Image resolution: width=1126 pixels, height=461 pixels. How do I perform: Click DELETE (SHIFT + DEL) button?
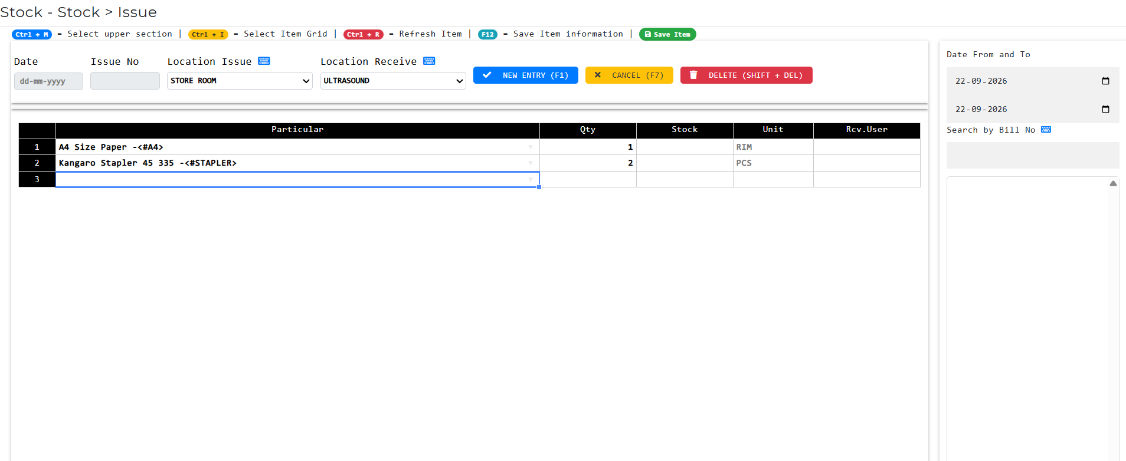coord(746,75)
